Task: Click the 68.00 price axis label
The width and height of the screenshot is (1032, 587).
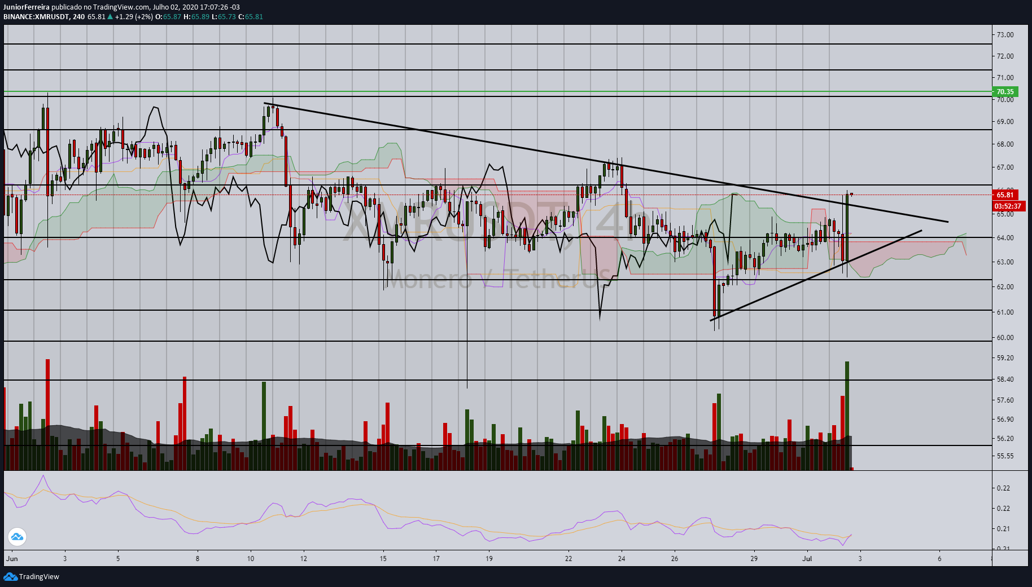Action: click(1005, 144)
